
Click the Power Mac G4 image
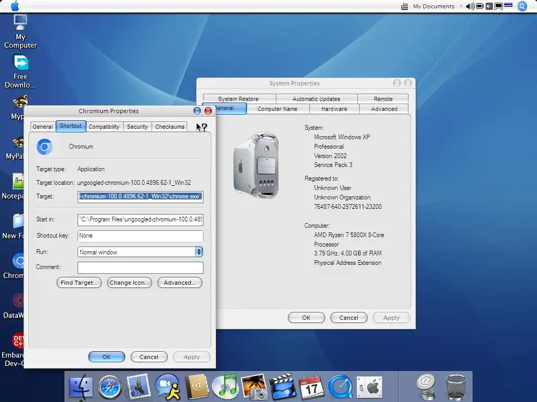(x=256, y=166)
